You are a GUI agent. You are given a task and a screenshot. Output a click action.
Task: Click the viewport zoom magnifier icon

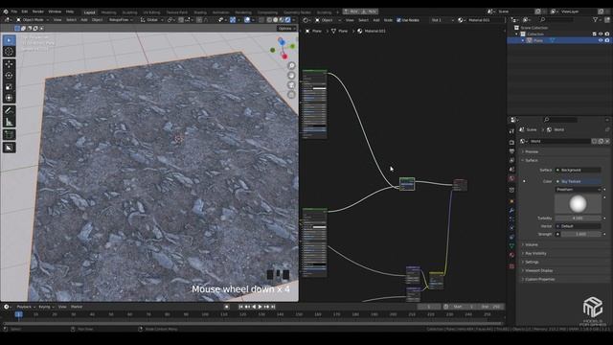[291, 66]
